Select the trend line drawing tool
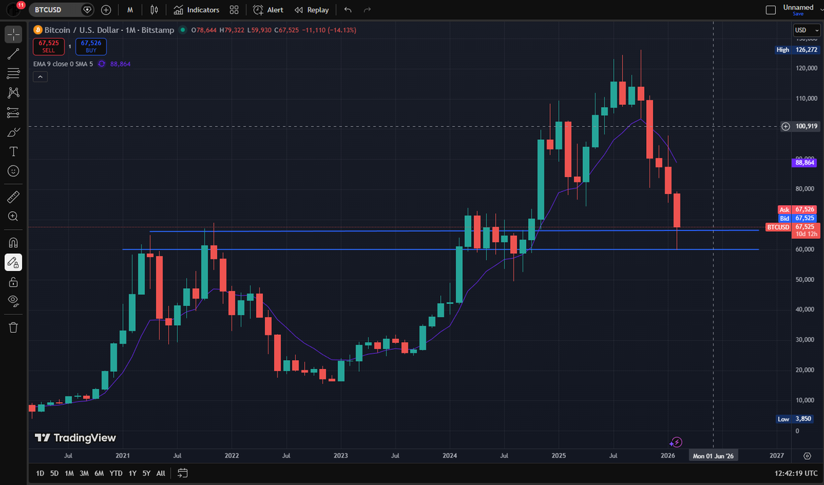The image size is (824, 485). point(13,54)
